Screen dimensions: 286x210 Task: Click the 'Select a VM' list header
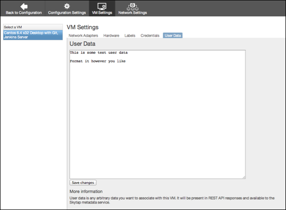(x=33, y=27)
